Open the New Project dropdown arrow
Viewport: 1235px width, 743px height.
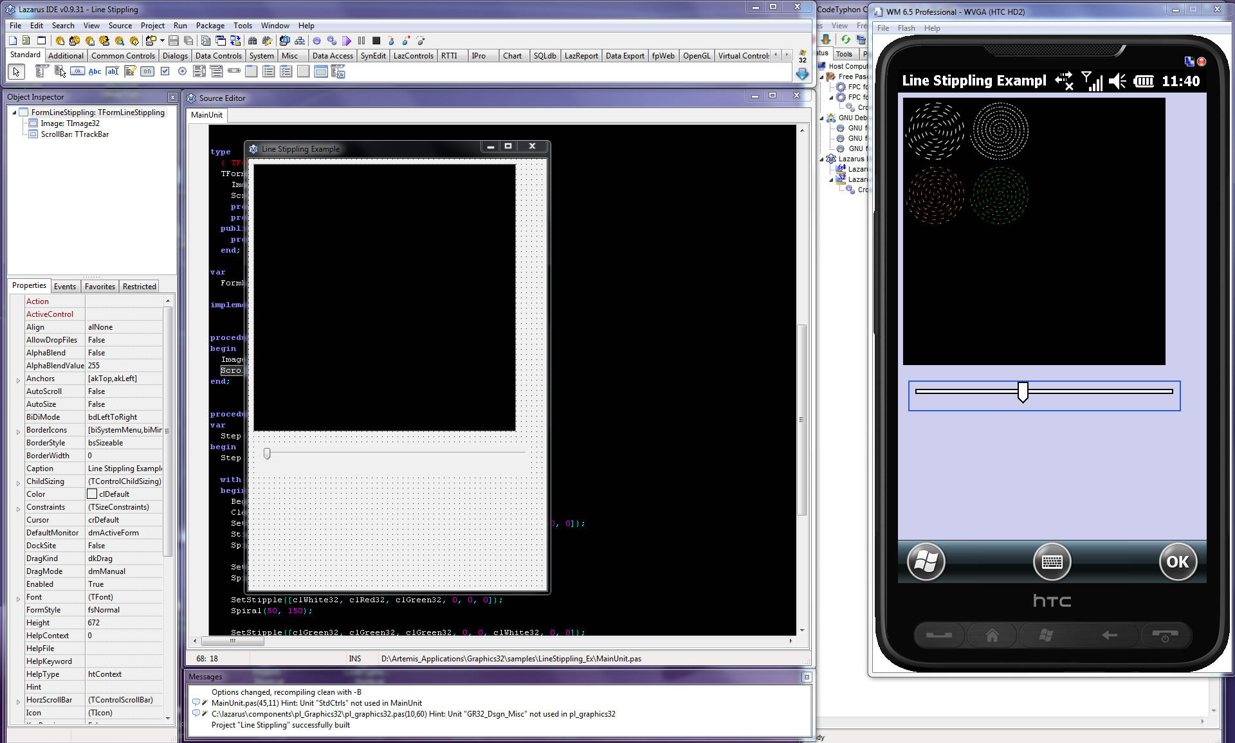pyautogui.click(x=162, y=40)
